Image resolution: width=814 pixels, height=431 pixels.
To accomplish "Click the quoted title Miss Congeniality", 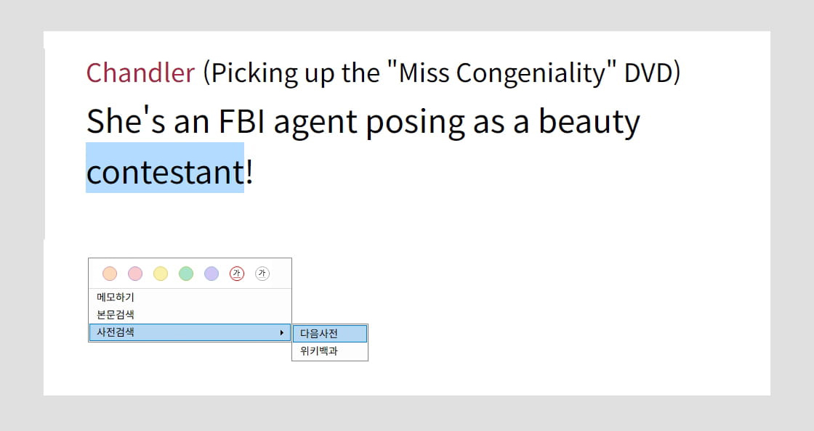I will (502, 73).
